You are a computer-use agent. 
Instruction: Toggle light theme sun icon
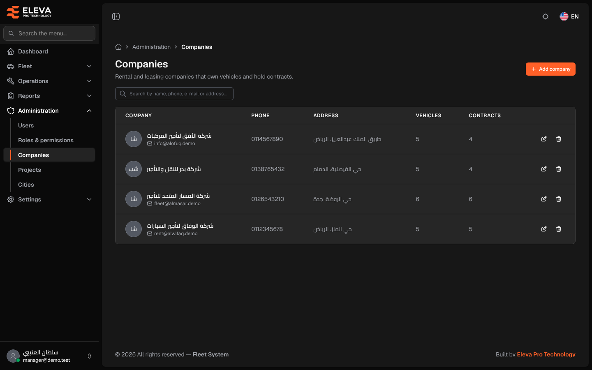(x=546, y=16)
